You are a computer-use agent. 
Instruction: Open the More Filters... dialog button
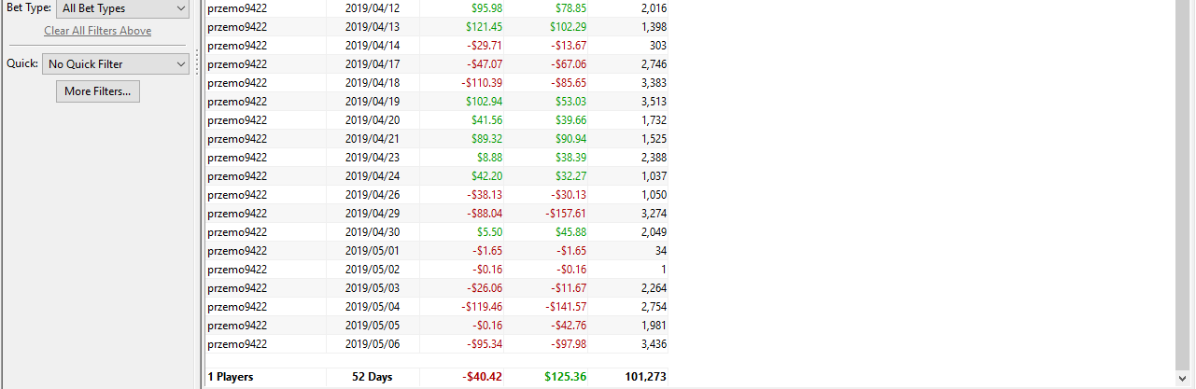coord(98,91)
